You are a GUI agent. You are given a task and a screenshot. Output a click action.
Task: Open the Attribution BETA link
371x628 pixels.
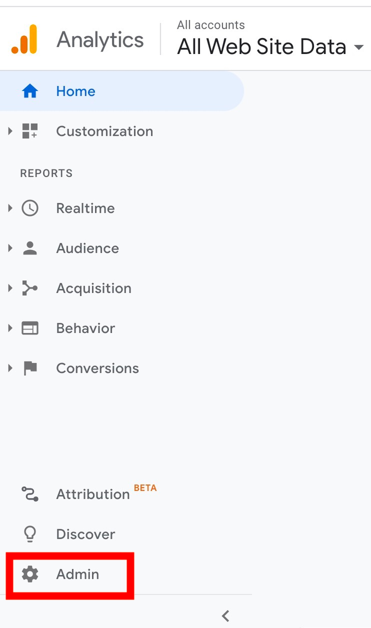click(x=106, y=493)
